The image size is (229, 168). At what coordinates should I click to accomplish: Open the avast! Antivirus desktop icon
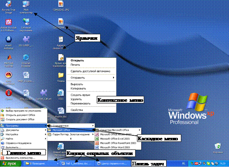point(8,39)
